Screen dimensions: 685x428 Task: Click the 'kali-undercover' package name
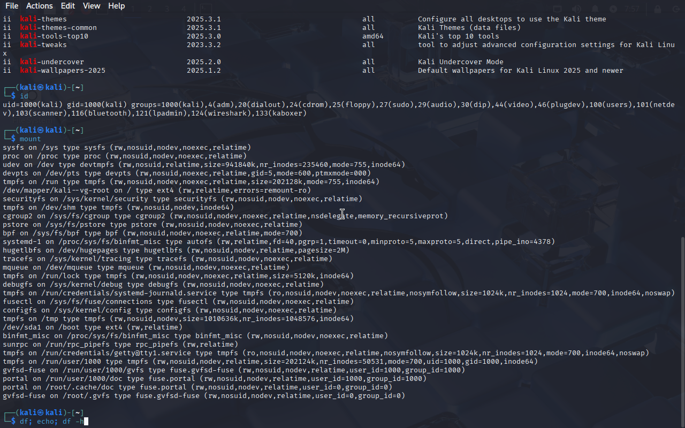[52, 62]
